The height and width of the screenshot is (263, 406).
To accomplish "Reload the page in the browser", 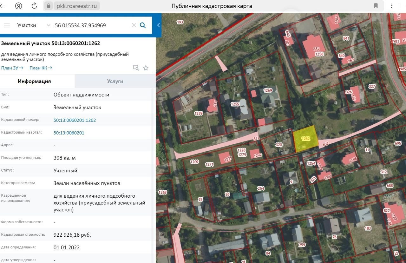I will (x=34, y=6).
